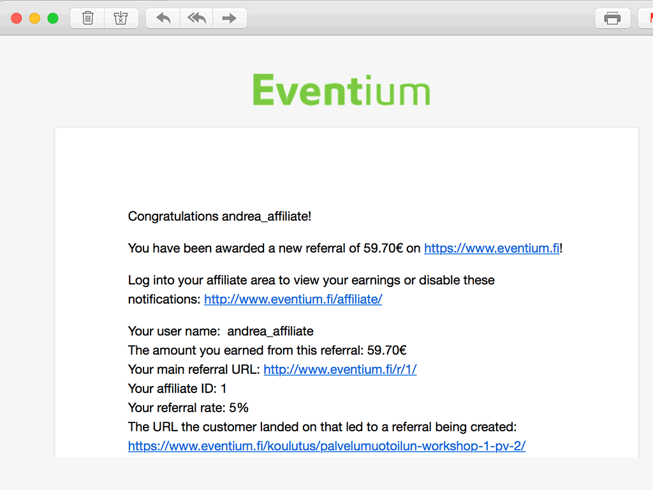This screenshot has width=653, height=490.
Task: Reply all to the email
Action: 196,19
